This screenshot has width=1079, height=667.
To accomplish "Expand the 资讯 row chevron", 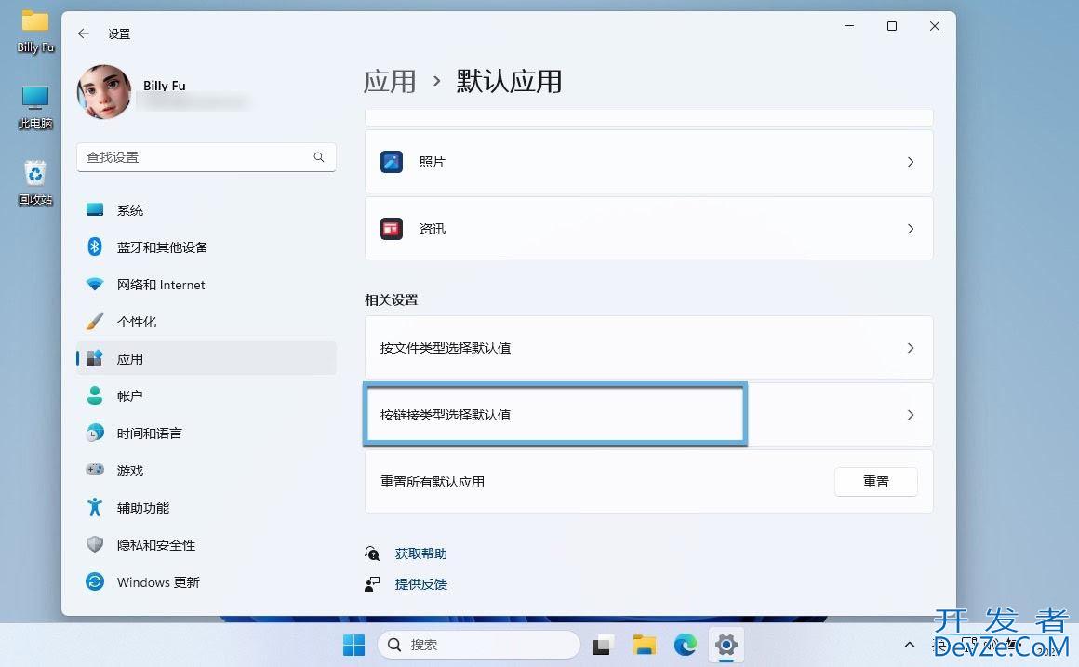I will pos(911,229).
